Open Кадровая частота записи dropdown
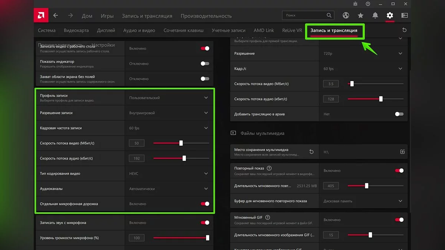 206,128
